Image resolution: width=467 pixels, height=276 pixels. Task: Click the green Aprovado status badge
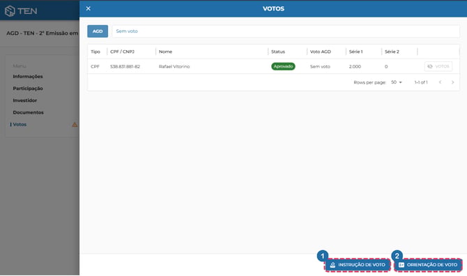[283, 66]
